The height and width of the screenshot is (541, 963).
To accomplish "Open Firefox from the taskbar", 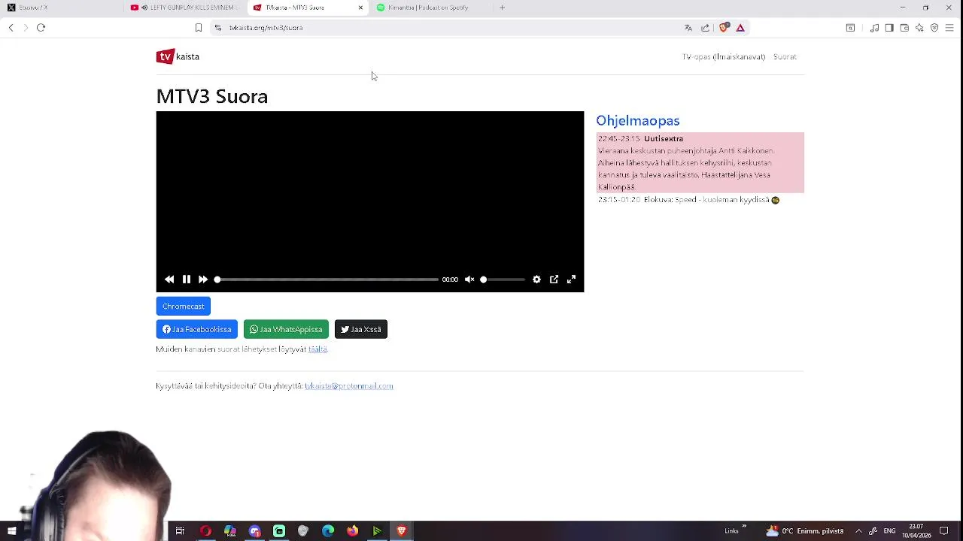I will click(352, 531).
